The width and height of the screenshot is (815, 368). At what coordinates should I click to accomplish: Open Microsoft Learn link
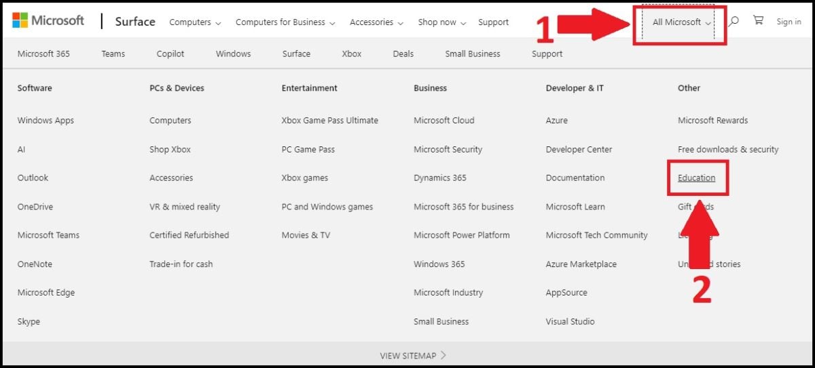point(575,207)
